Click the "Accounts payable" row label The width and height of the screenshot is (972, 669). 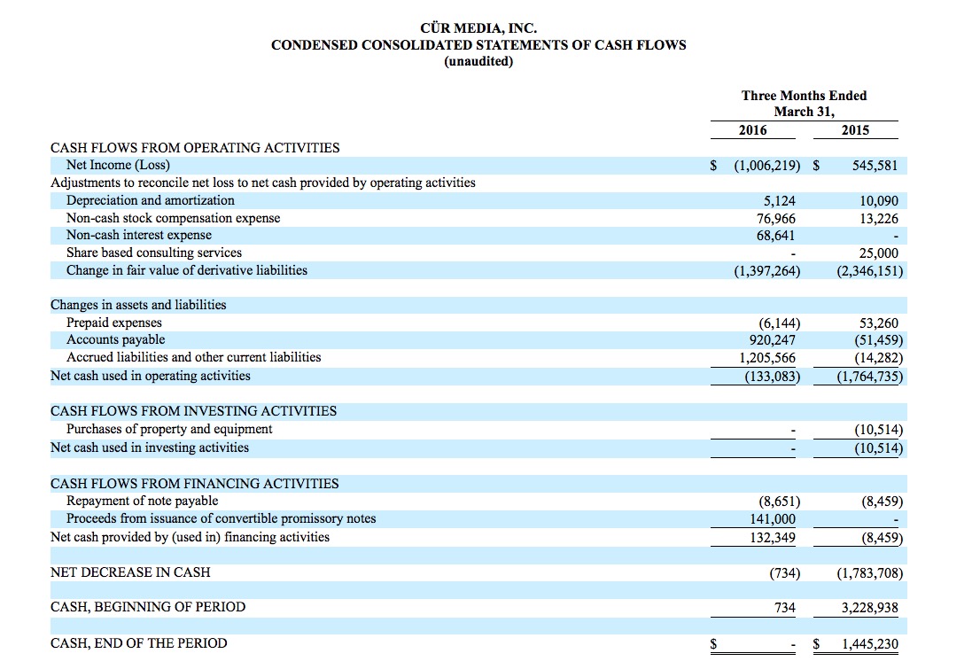[116, 339]
